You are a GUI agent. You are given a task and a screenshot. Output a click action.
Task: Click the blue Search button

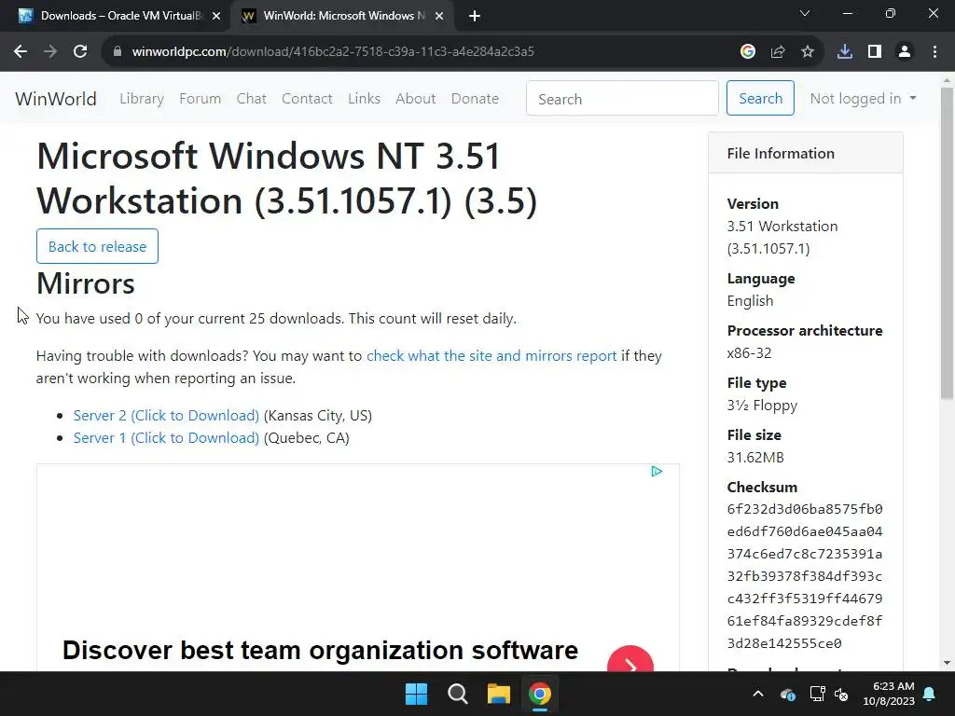click(x=760, y=98)
